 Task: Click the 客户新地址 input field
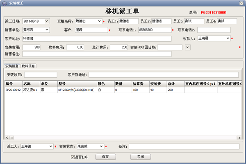[164, 74]
